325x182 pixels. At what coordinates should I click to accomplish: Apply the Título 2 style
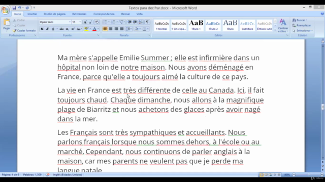[x=213, y=25]
